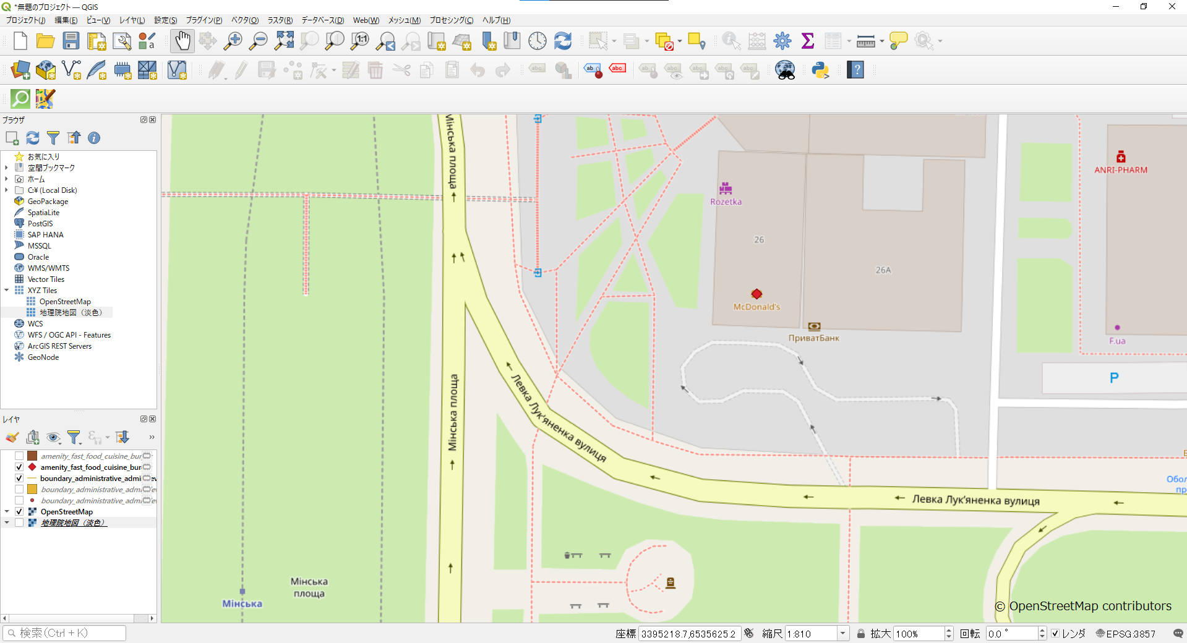Image resolution: width=1187 pixels, height=643 pixels.
Task: Open the scale dropdown showing 1:810
Action: tap(842, 634)
